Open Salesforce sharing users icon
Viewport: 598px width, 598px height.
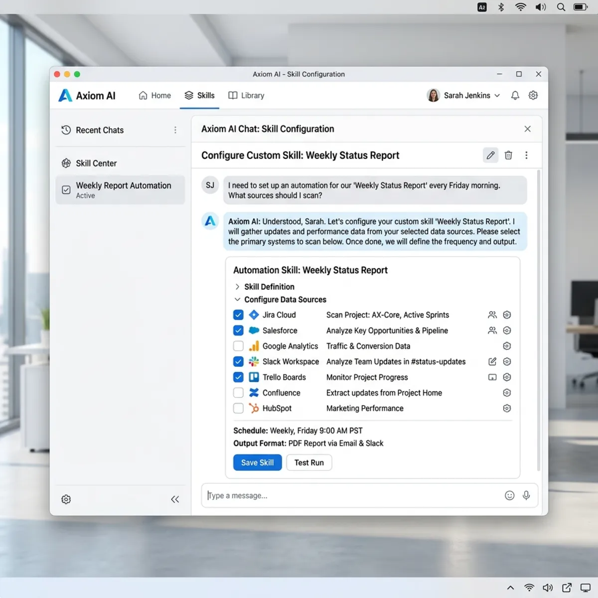coord(492,330)
